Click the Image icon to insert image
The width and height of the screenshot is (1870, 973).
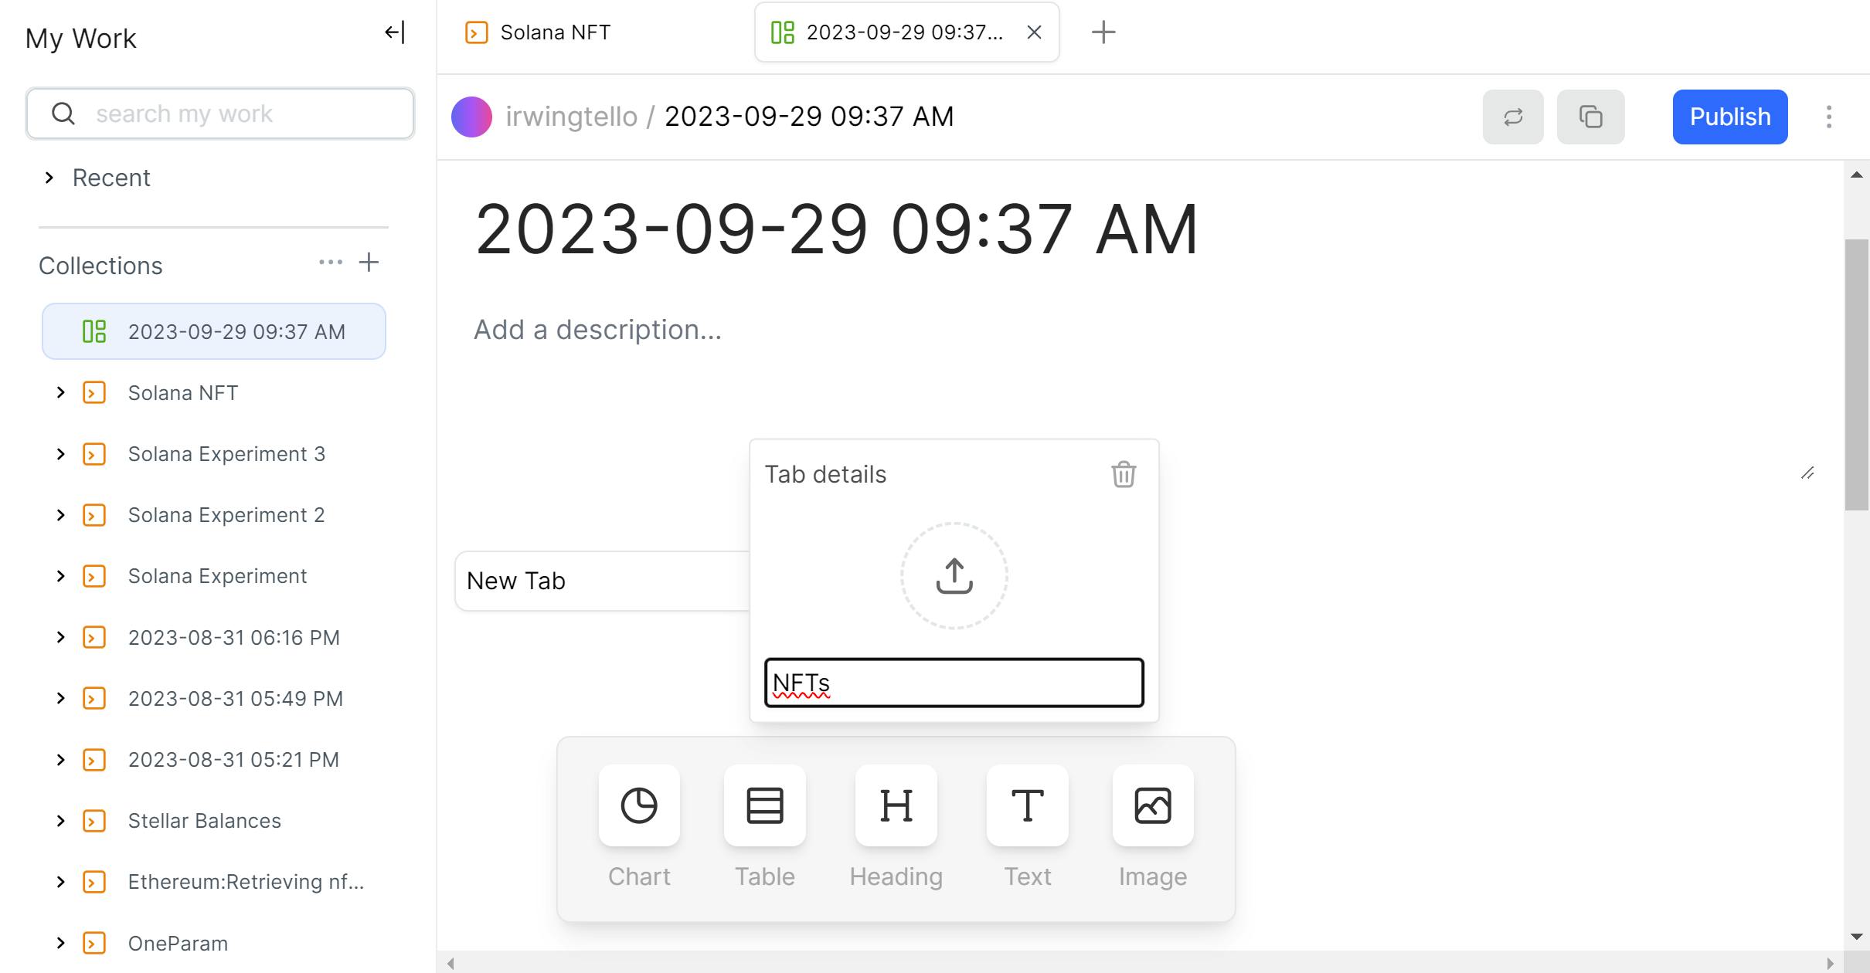pyautogui.click(x=1153, y=805)
